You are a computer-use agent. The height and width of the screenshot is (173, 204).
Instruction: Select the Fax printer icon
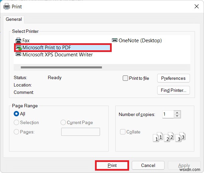click(18, 41)
